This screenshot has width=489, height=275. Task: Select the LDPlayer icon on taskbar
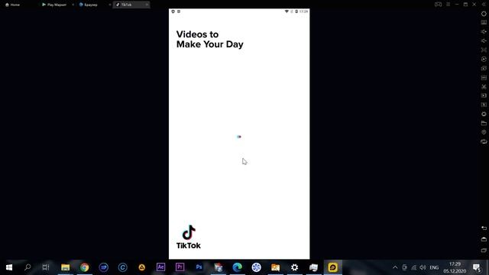click(333, 267)
